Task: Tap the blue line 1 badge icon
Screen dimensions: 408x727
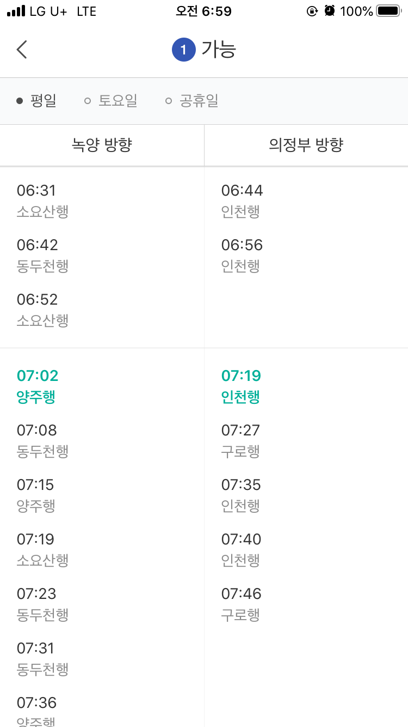Action: 183,50
